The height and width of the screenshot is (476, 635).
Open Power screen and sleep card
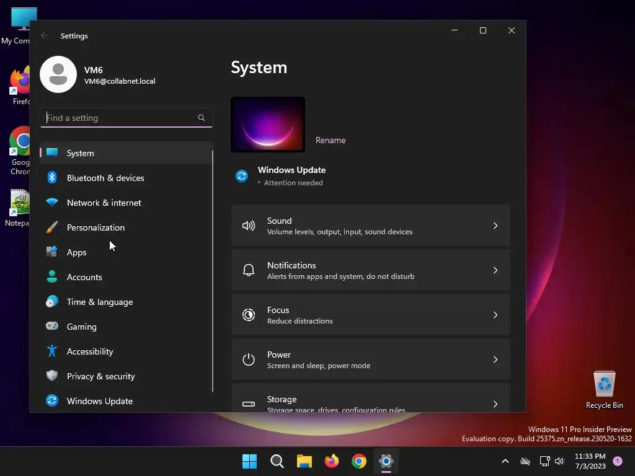pos(371,359)
